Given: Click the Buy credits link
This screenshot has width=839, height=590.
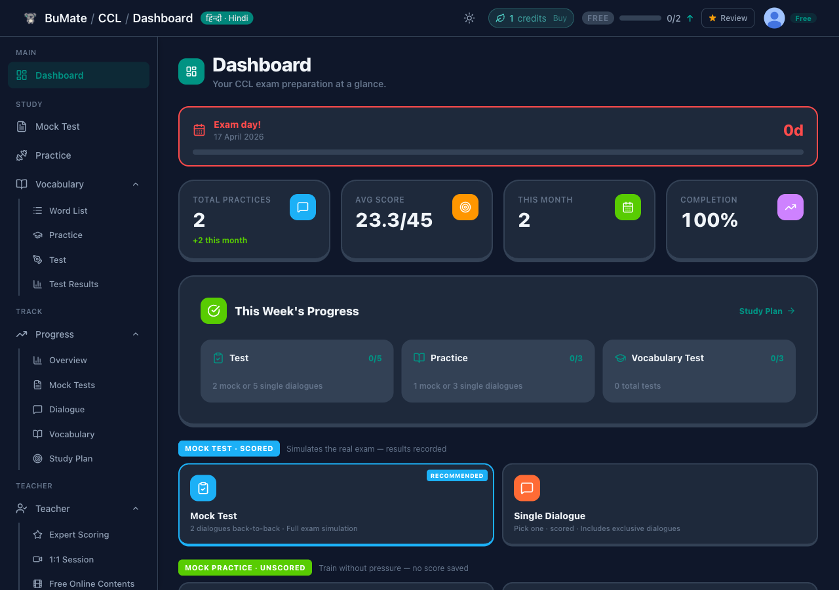Looking at the screenshot, I should point(560,18).
